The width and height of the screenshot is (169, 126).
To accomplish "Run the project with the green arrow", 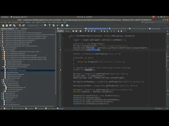I will [x=58, y=26].
